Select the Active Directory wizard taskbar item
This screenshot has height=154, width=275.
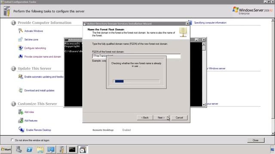click(x=83, y=149)
